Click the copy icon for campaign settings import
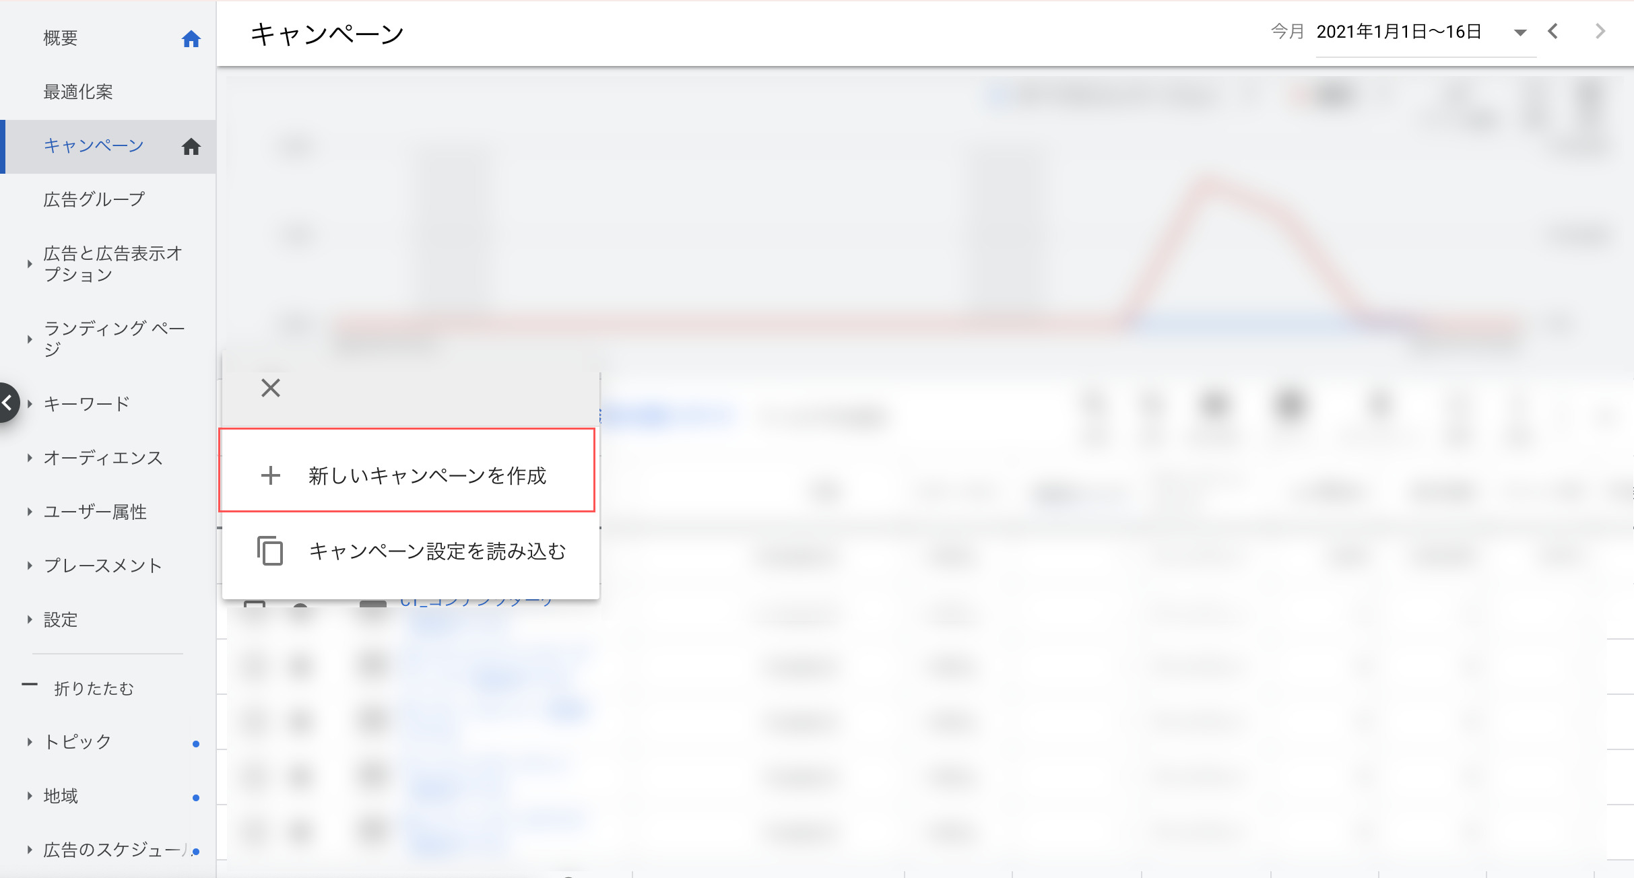The height and width of the screenshot is (878, 1634). [x=270, y=551]
